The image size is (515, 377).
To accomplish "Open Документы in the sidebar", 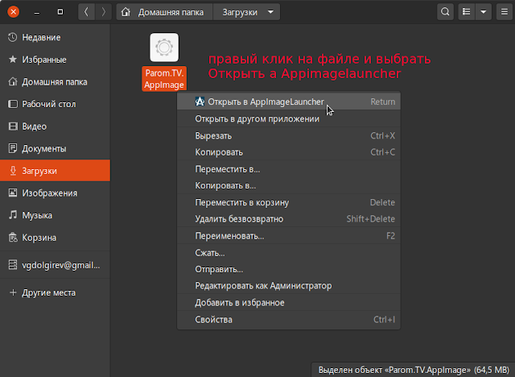I will [56, 148].
